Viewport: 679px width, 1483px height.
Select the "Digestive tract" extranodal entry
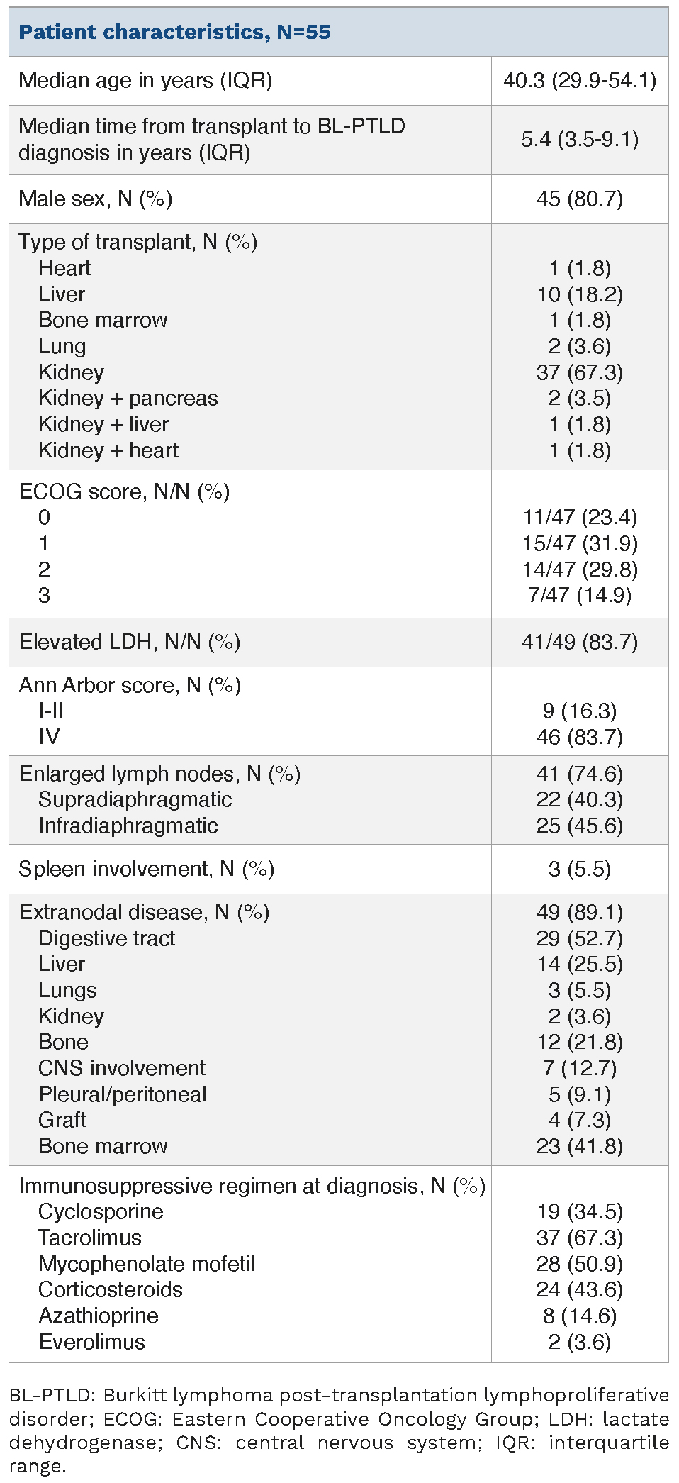106,938
